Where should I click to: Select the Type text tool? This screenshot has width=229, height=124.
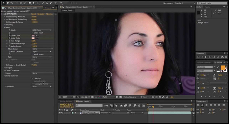click(x=38, y=3)
